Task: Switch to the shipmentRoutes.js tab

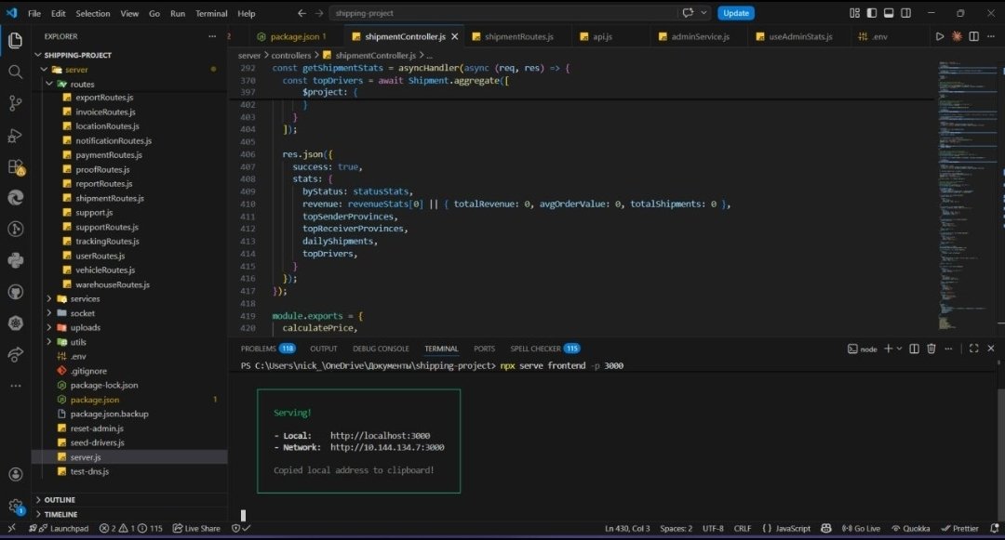Action: click(x=518, y=36)
